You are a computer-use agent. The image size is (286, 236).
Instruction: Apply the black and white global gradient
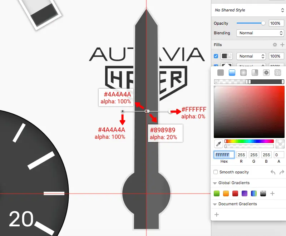click(263, 193)
